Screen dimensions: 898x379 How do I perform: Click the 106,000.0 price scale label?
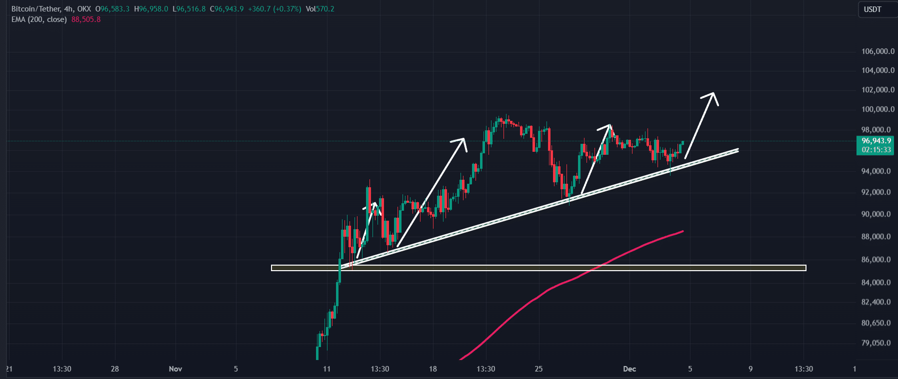coord(877,51)
